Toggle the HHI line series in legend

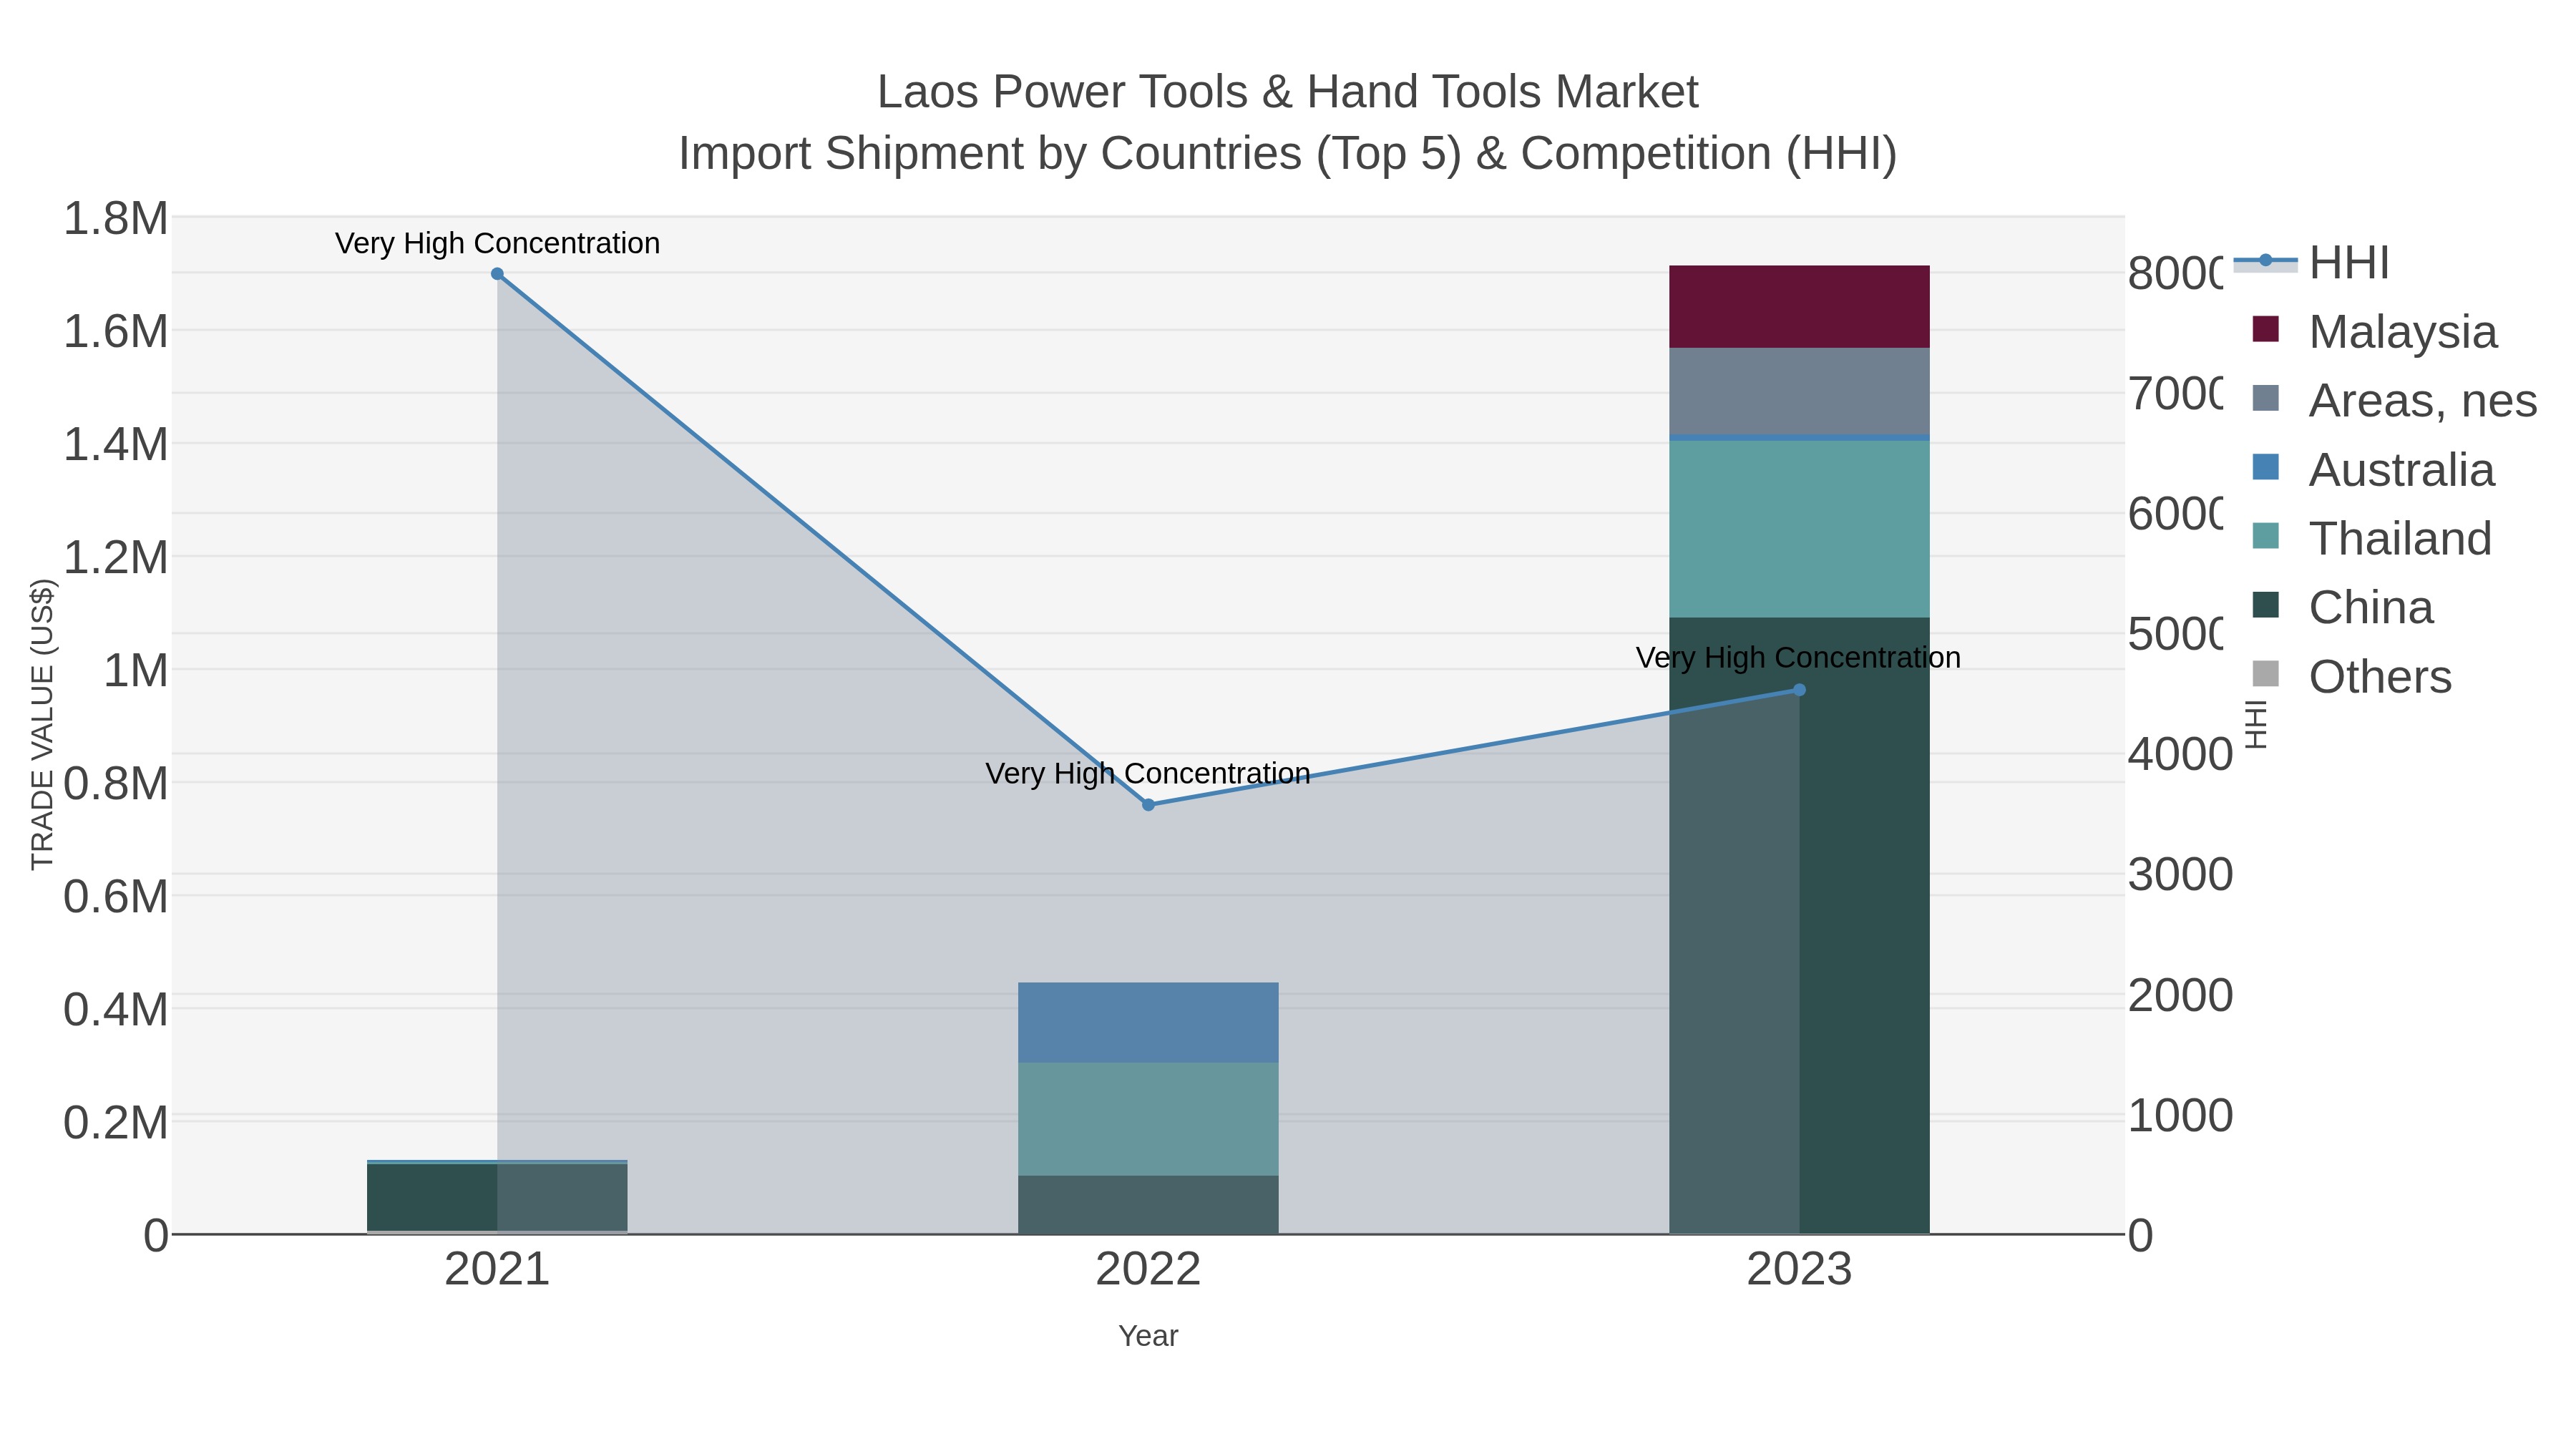[x=2311, y=263]
